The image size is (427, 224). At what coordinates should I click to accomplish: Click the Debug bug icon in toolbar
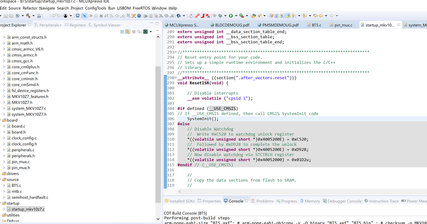pyautogui.click(x=220, y=16)
